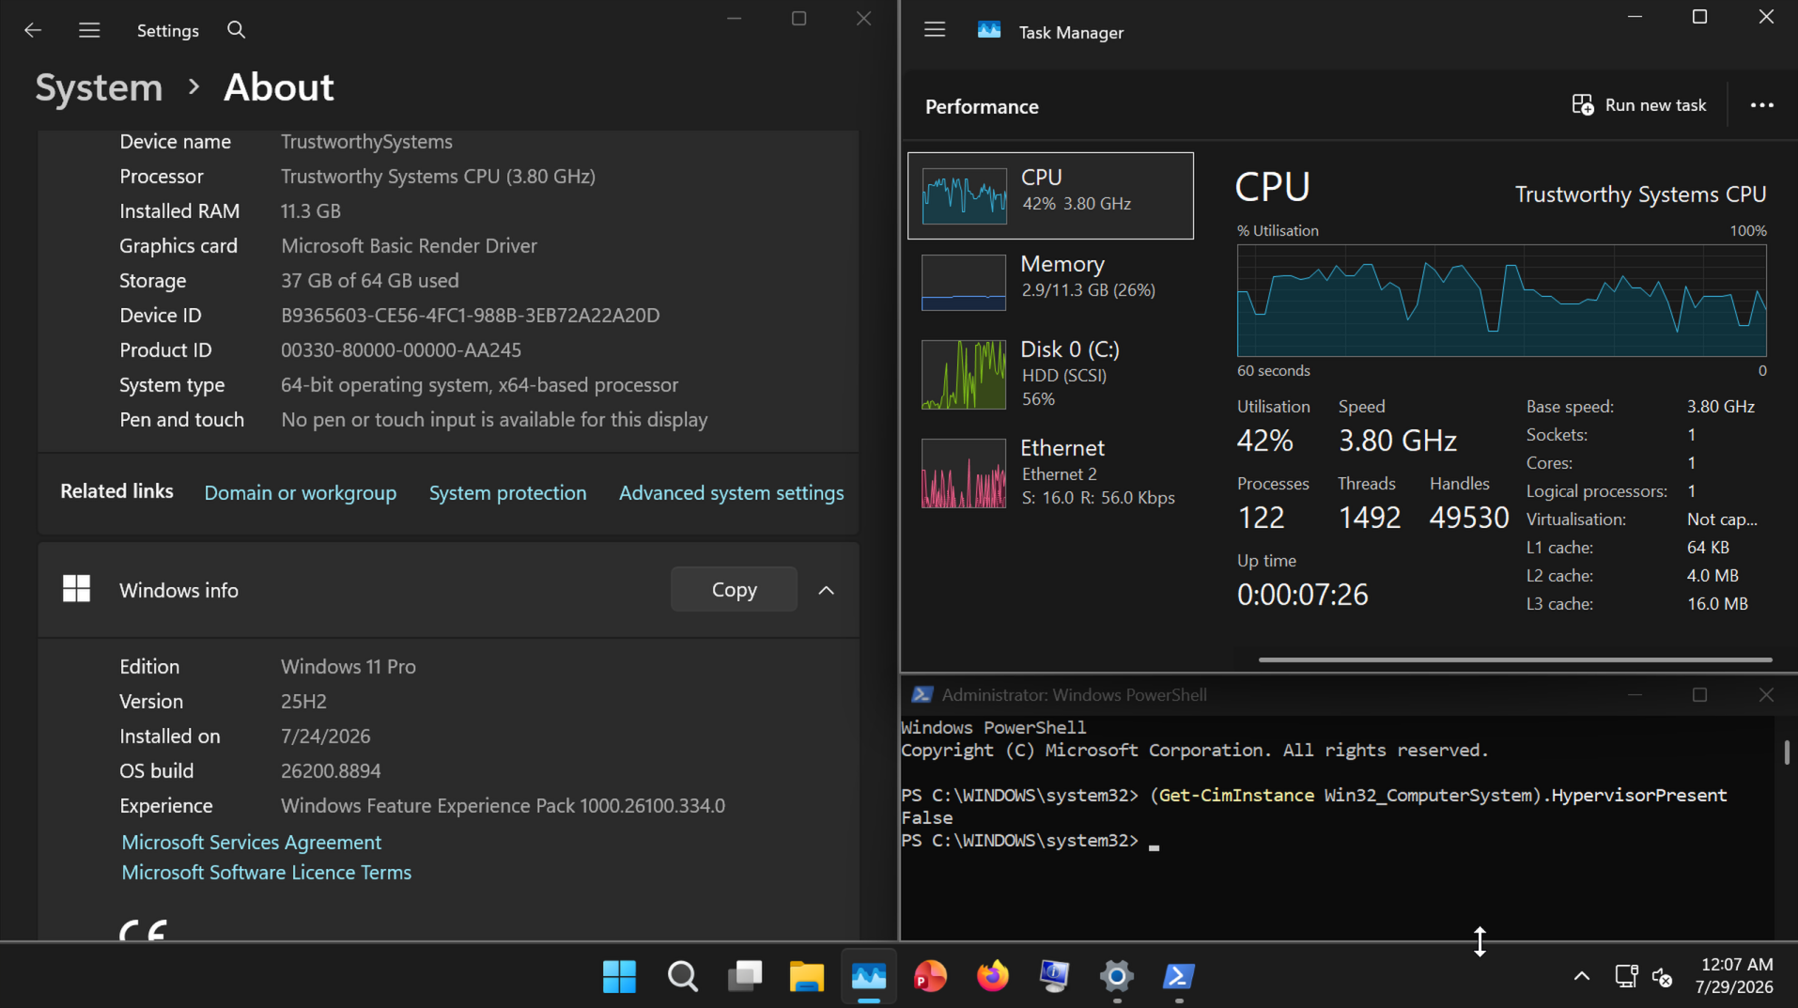Viewport: 1798px width, 1008px height.
Task: Open File Explorer from the taskbar
Action: click(x=806, y=976)
